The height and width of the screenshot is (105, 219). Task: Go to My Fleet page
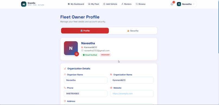(93, 4)
